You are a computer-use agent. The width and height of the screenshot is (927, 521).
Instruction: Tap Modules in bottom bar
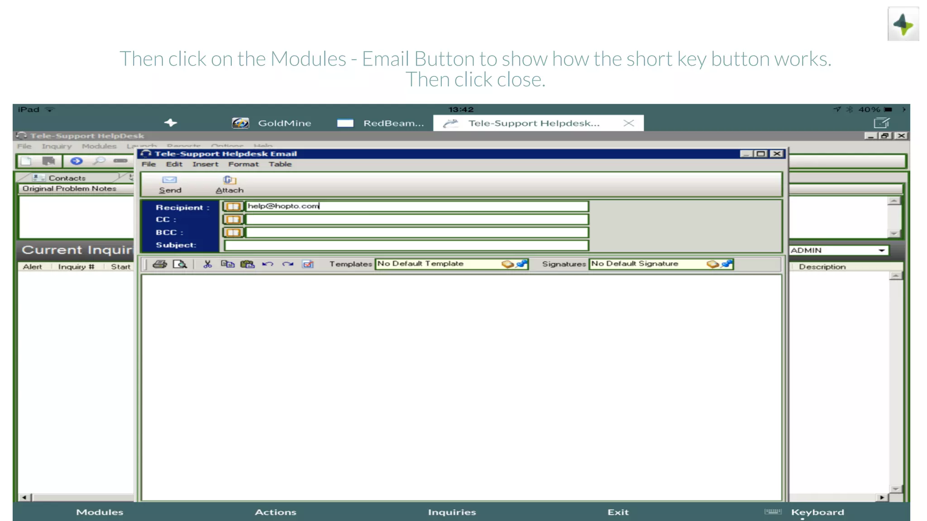pyautogui.click(x=100, y=512)
